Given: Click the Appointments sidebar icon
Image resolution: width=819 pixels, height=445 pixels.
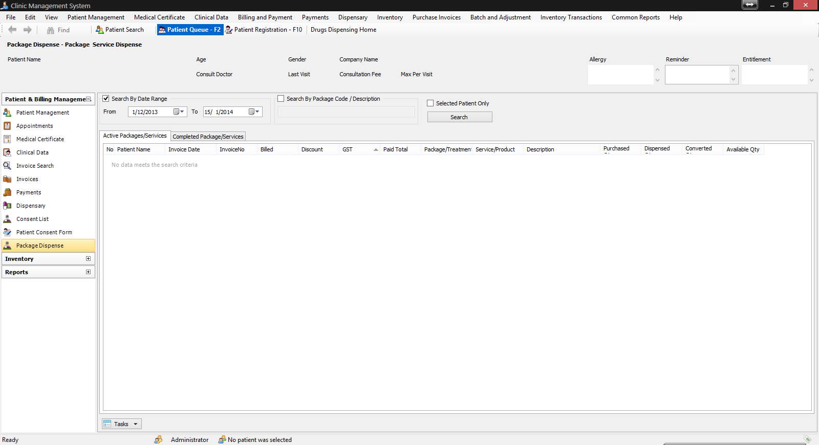Looking at the screenshot, I should coord(7,126).
